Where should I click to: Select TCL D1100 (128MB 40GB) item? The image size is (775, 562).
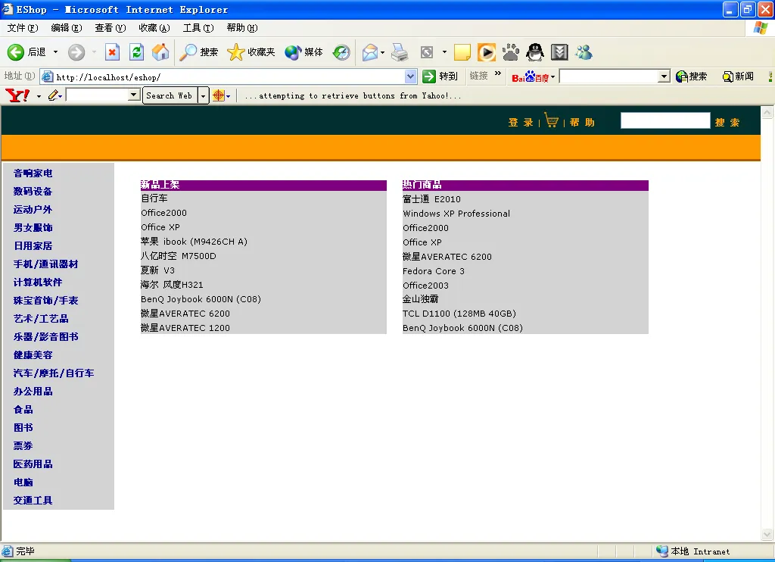(x=459, y=314)
